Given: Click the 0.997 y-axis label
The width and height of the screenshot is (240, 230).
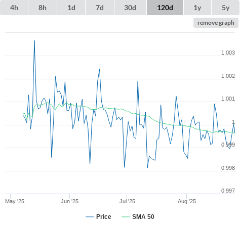Looking at the screenshot, I should (x=228, y=191).
